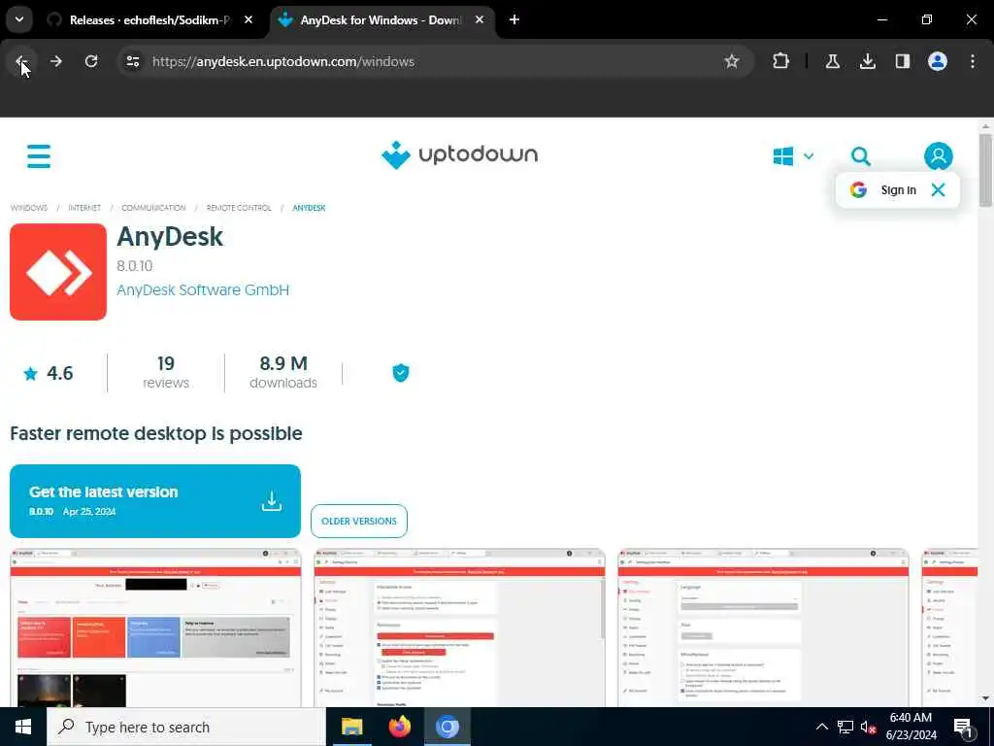Open a new browser tab
This screenshot has height=746, width=994.
coord(514,19)
